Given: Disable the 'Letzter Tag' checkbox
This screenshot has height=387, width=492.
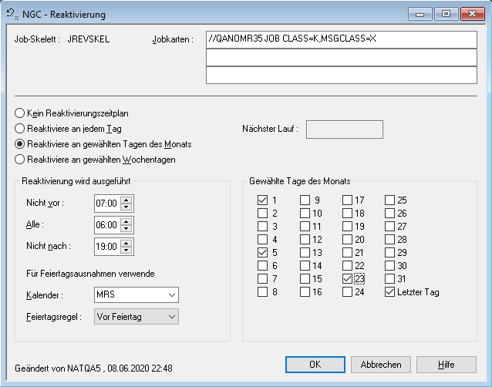Looking at the screenshot, I should 390,292.
